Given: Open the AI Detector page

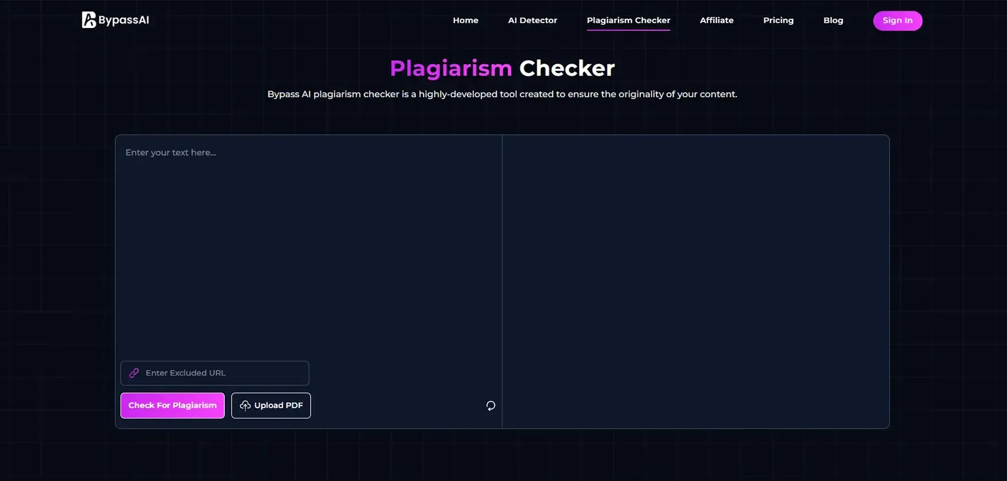Looking at the screenshot, I should pos(532,20).
